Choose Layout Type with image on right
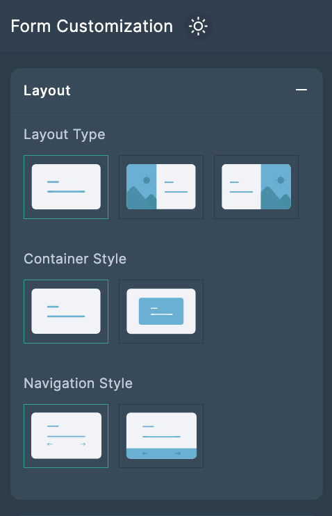The image size is (332, 516). coord(256,187)
